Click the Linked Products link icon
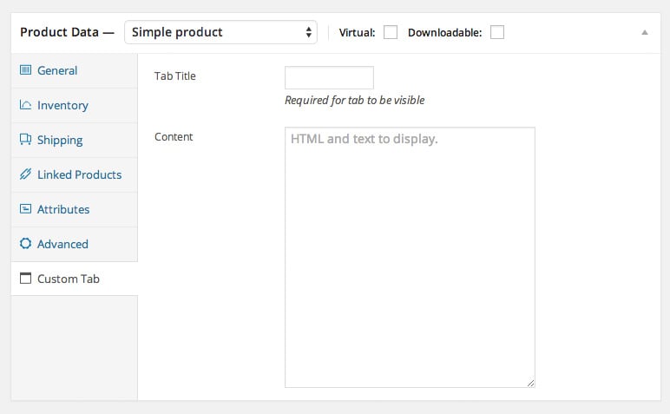This screenshot has width=670, height=414. click(26, 174)
